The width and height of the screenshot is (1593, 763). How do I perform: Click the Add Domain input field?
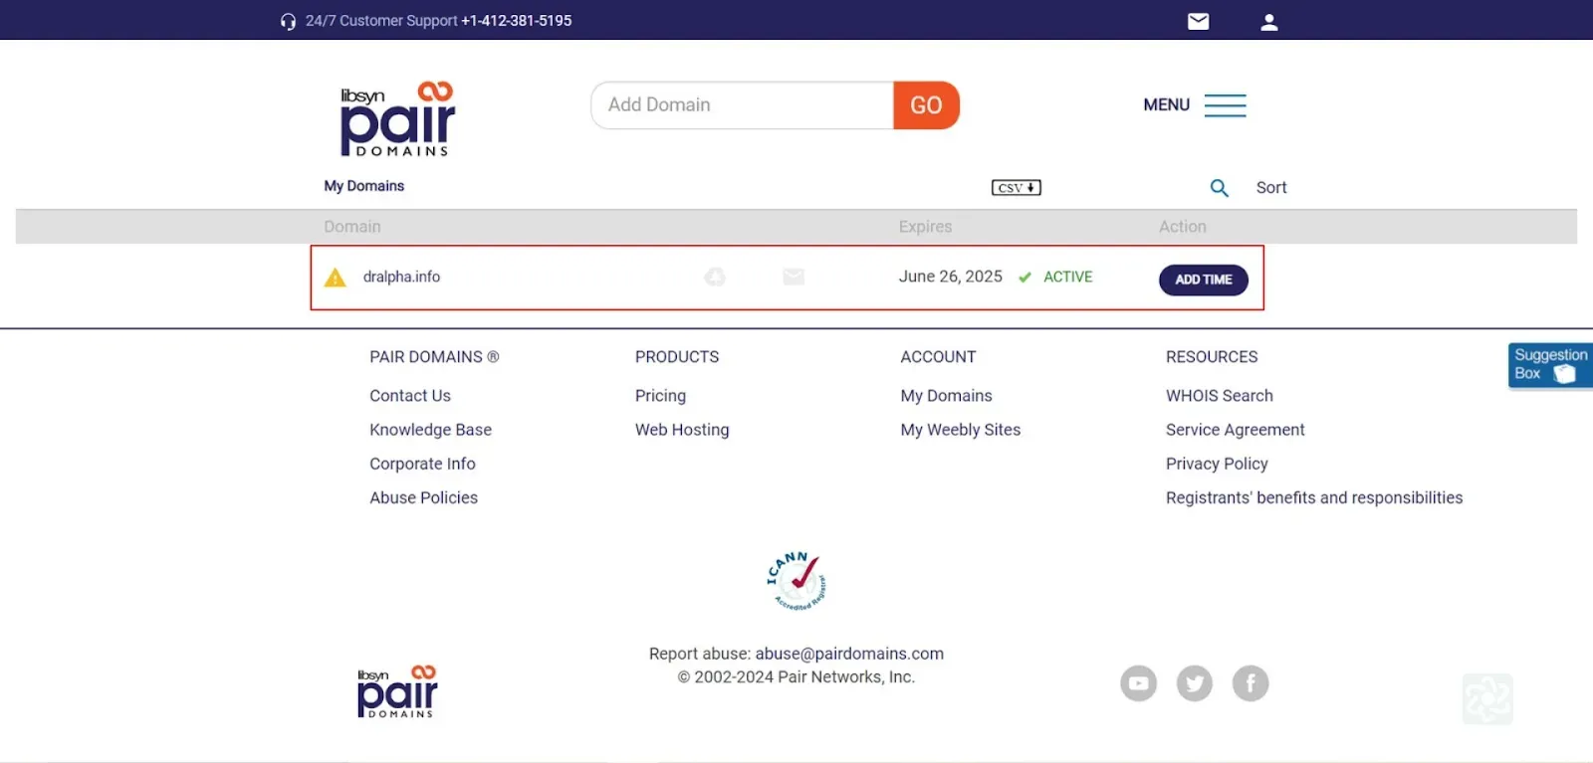pyautogui.click(x=742, y=105)
